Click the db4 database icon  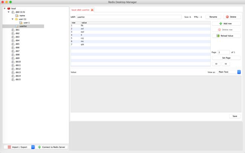13,40
